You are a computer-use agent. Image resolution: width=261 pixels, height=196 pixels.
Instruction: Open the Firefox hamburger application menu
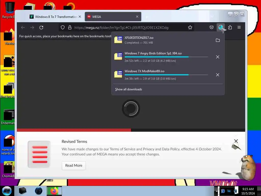tap(239, 27)
